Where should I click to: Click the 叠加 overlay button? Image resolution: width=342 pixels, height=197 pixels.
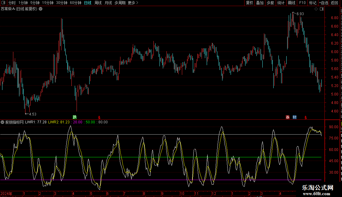click(260, 3)
